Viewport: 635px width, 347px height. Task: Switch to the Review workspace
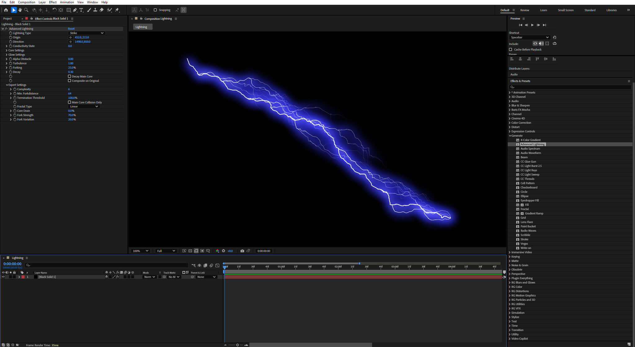click(x=525, y=10)
